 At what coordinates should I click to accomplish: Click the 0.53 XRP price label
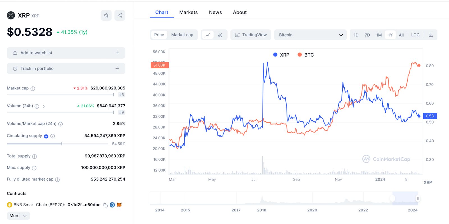coord(430,116)
